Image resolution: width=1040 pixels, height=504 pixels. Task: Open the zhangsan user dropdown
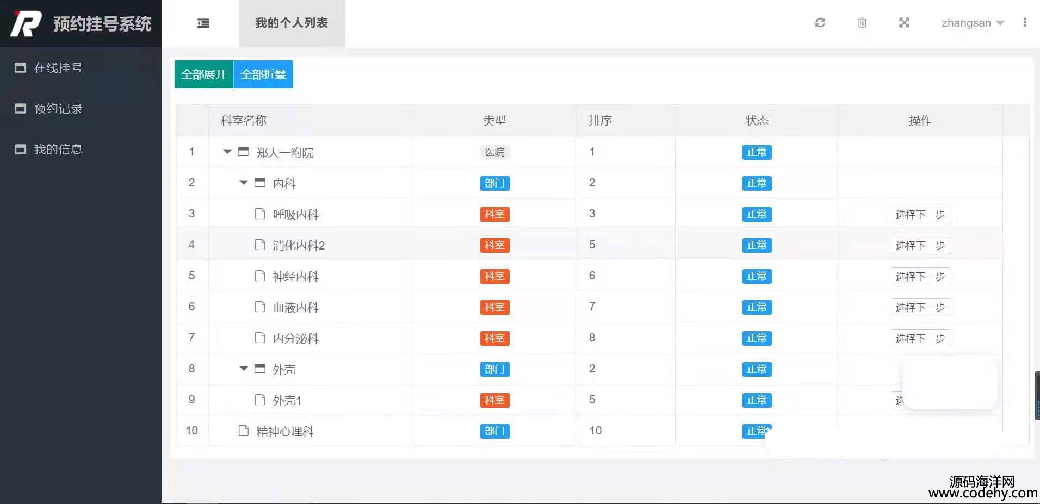click(x=973, y=23)
